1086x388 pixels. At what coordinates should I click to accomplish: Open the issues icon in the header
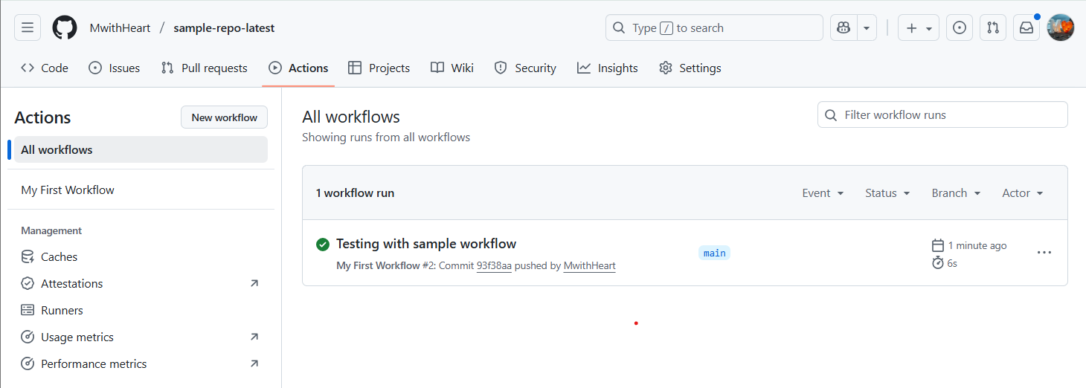(x=960, y=28)
